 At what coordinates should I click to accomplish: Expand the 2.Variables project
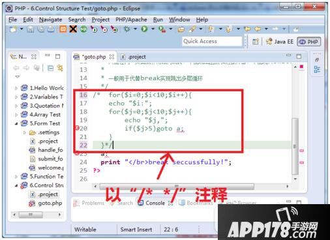tap(16, 97)
